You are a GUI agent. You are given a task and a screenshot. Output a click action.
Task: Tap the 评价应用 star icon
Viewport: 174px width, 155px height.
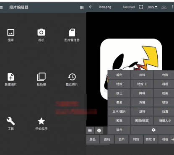coord(42,121)
